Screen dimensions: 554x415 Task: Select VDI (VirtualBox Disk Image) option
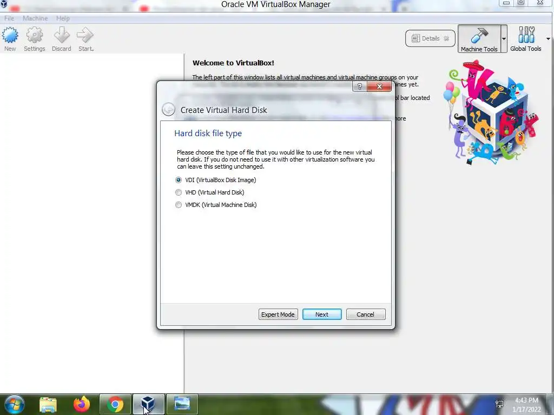tap(216, 180)
